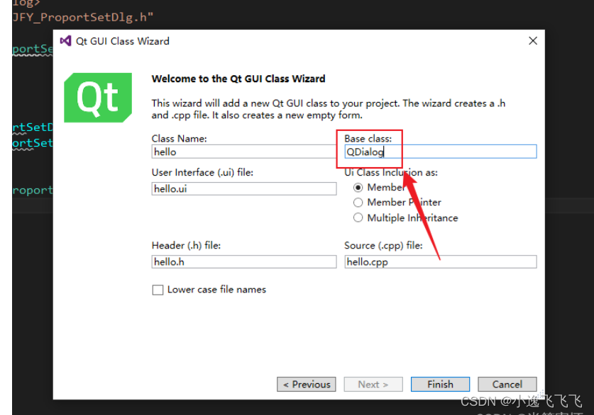Click the green Qt logo in the wizard
Viewport: 594px width, 415px height.
click(x=98, y=98)
